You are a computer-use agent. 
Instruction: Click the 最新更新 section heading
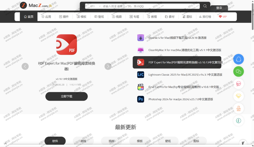pyautogui.click(x=125, y=127)
